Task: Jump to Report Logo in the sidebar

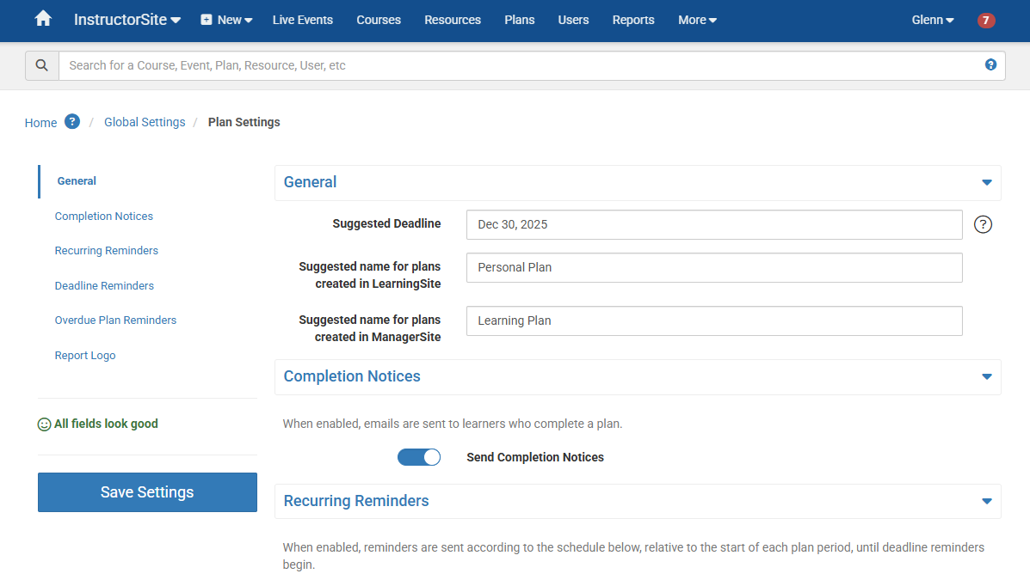Action: (x=85, y=355)
